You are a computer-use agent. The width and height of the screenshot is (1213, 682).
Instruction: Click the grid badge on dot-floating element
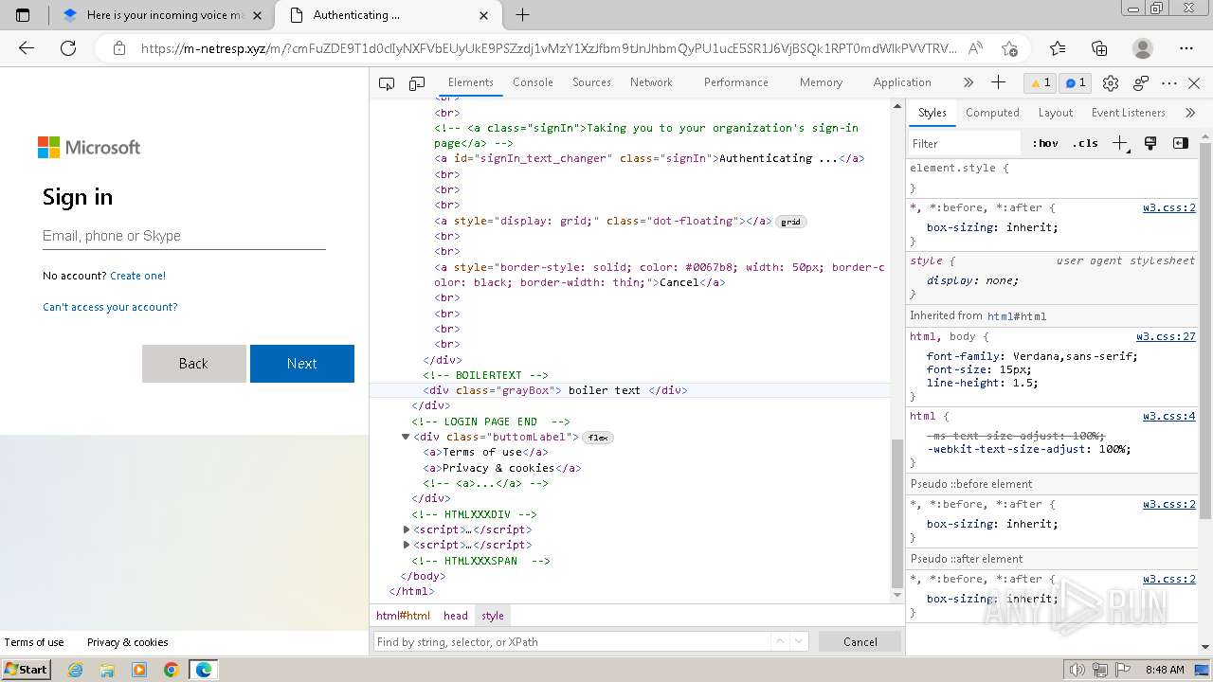[790, 222]
